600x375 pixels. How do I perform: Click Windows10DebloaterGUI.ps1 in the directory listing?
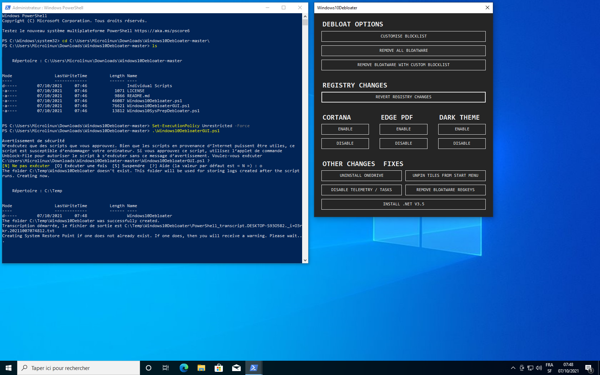(x=158, y=106)
